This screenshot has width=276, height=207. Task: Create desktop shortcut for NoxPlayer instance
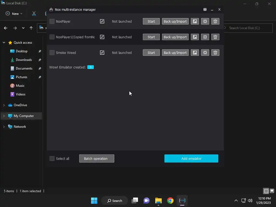[x=195, y=21]
